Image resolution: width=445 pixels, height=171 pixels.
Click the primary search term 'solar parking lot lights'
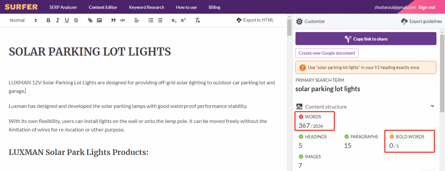pos(328,89)
